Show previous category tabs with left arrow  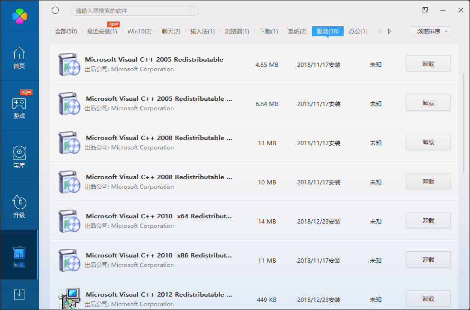pyautogui.click(x=379, y=32)
